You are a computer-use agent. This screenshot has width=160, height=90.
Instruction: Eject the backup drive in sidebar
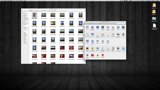pos(28,28)
